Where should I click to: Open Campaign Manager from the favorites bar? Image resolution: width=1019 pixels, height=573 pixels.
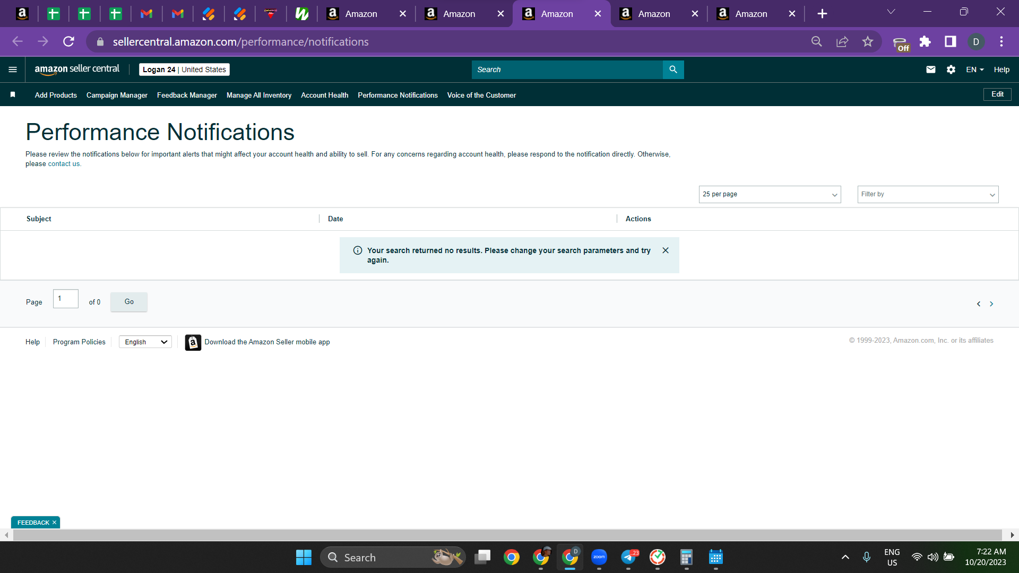(117, 95)
